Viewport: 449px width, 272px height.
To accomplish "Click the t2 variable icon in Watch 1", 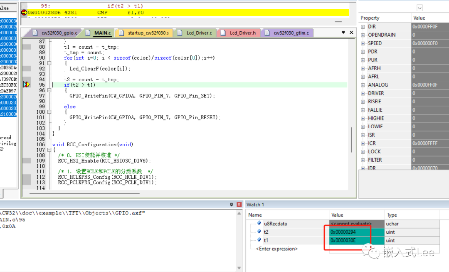I will click(x=259, y=232).
